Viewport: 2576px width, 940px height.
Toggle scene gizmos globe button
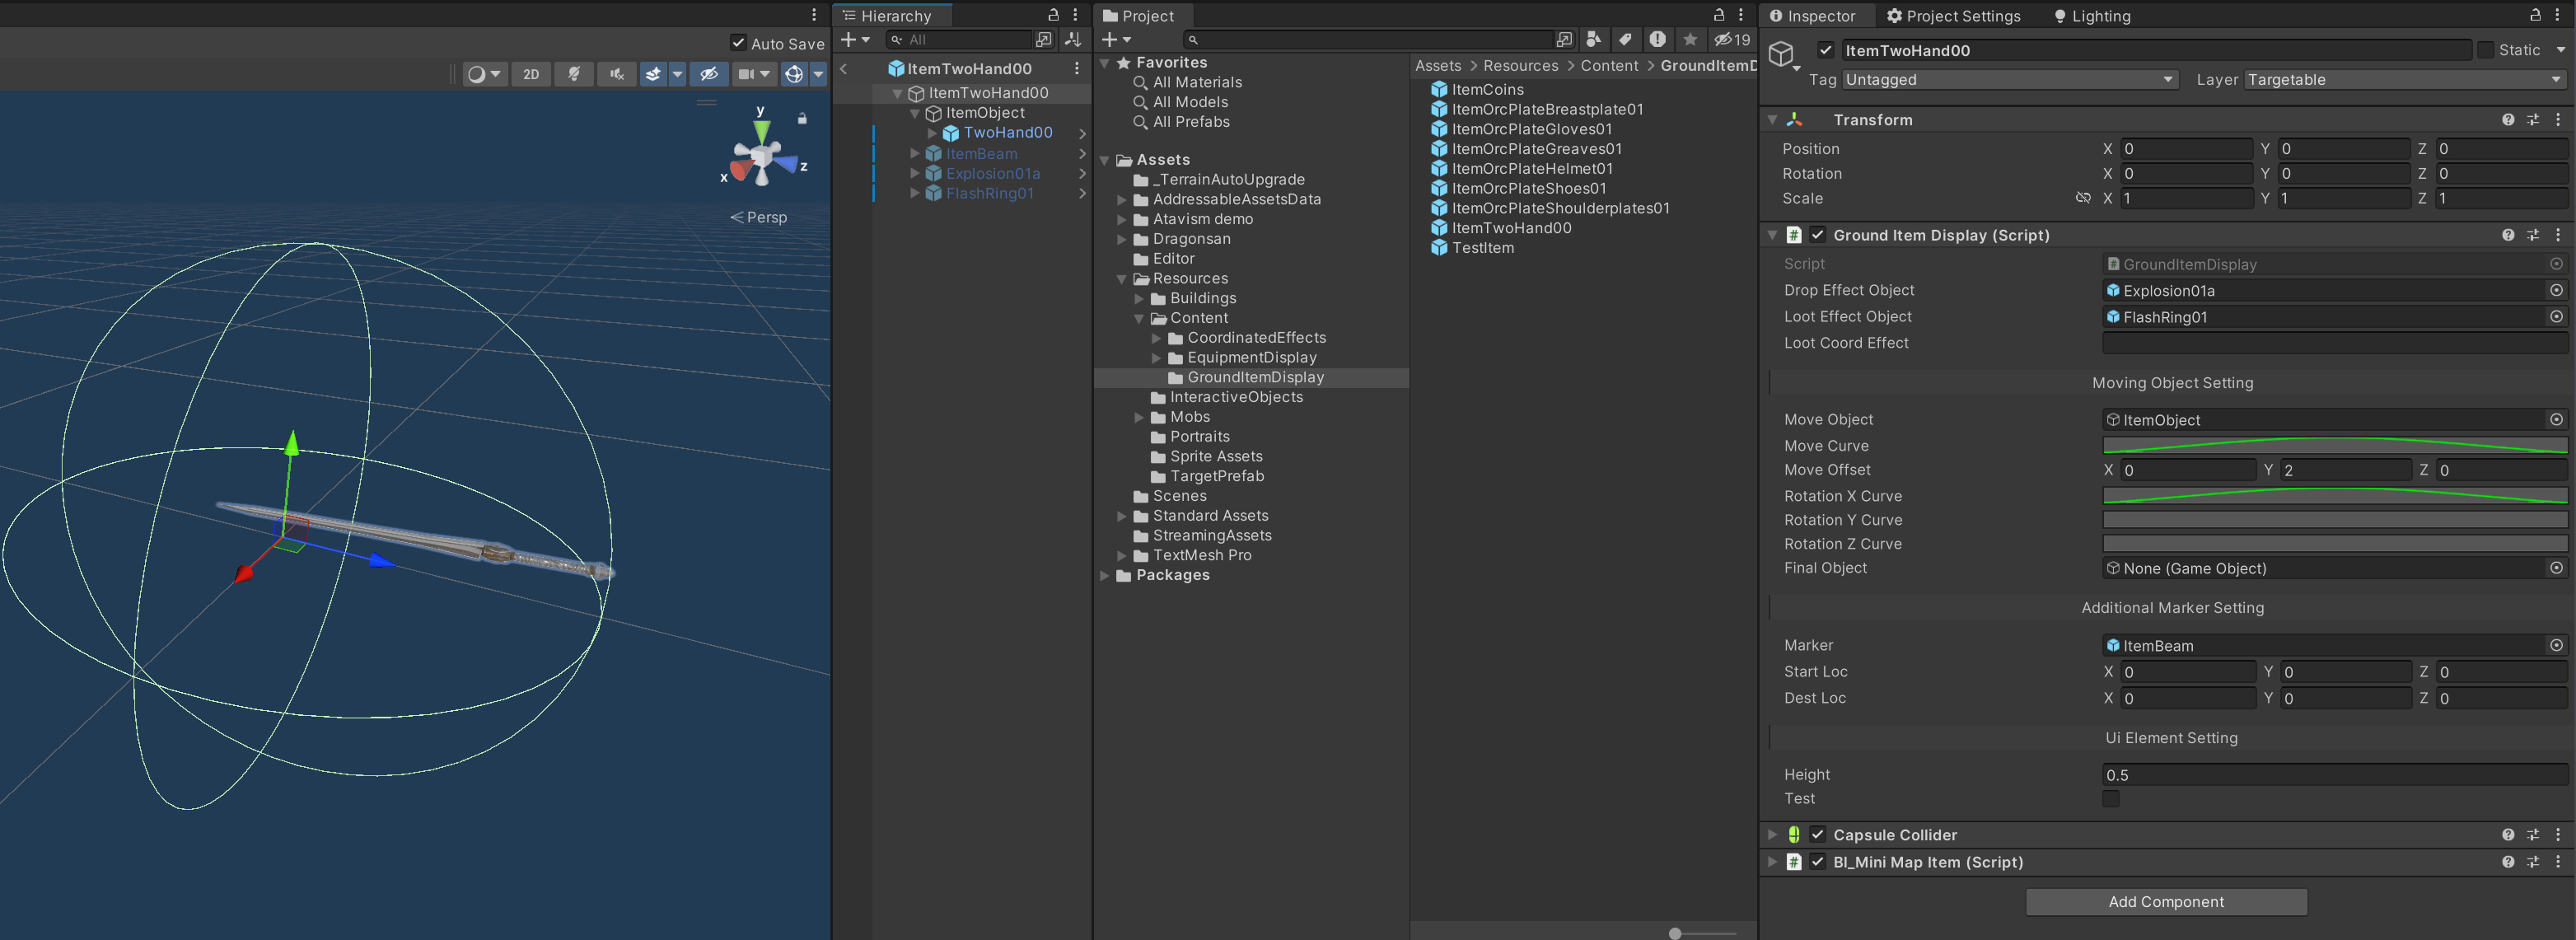(x=794, y=74)
